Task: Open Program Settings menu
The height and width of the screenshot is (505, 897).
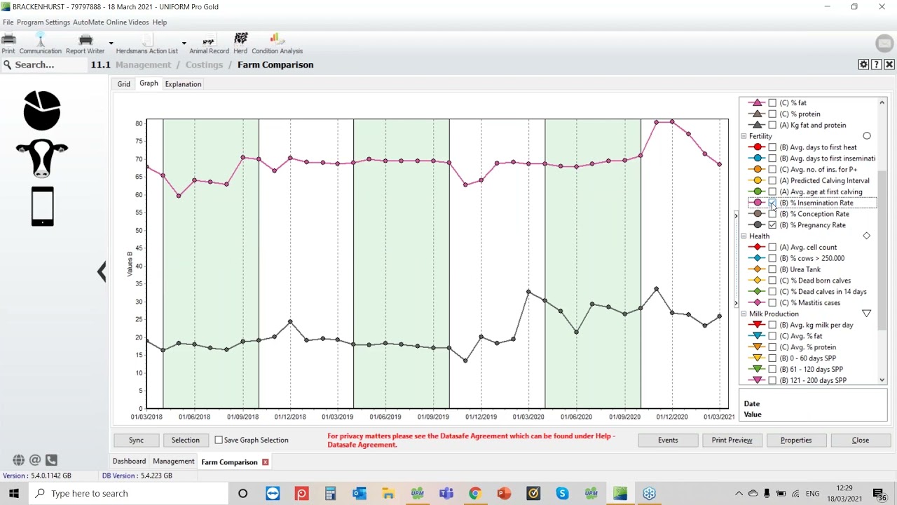Action: (x=43, y=22)
